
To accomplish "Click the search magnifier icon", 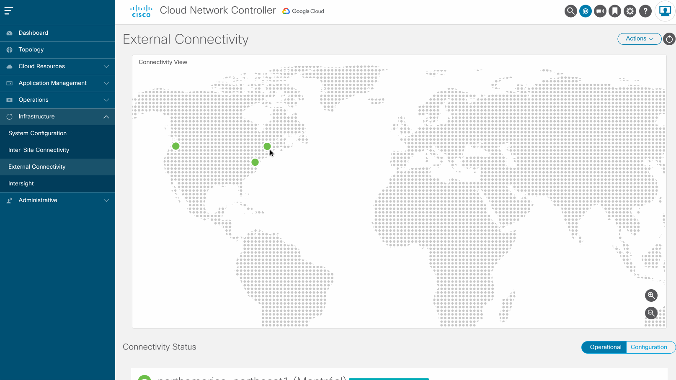I will pyautogui.click(x=570, y=11).
